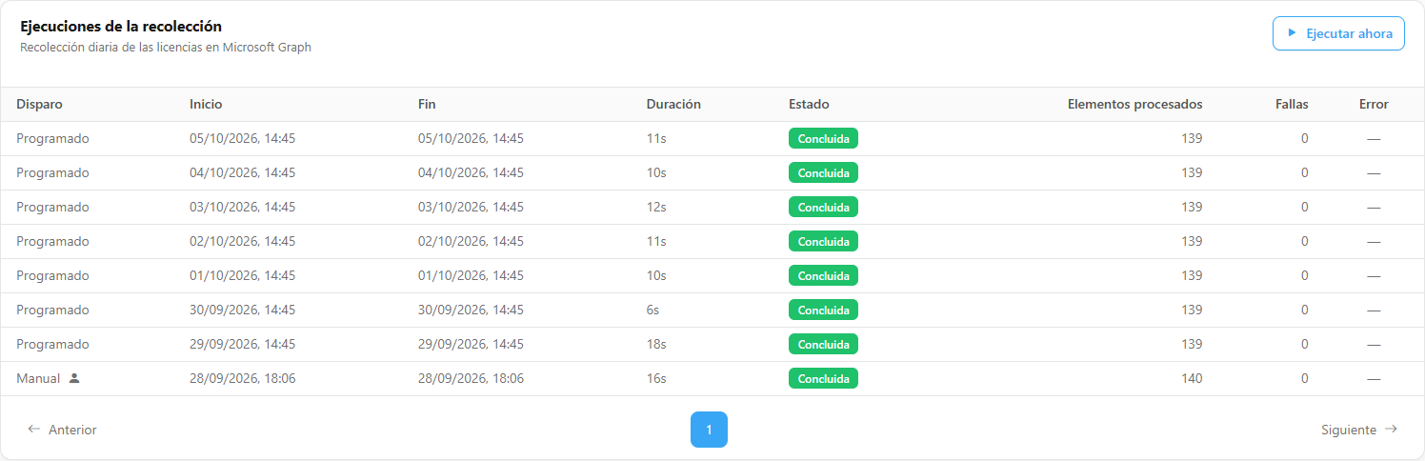Click the Disparo column header

[39, 104]
